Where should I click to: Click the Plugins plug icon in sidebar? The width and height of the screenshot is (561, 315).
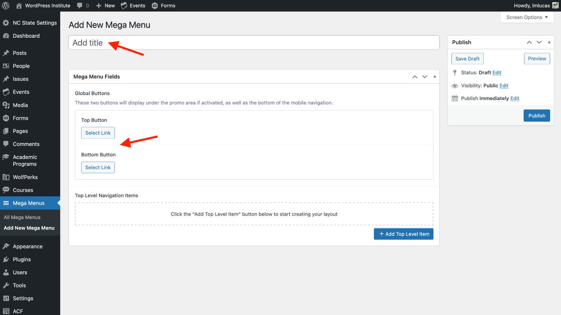[x=6, y=259]
